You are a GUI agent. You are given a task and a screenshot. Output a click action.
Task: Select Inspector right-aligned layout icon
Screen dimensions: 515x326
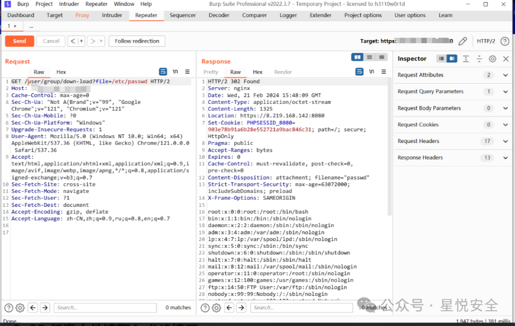(452, 59)
